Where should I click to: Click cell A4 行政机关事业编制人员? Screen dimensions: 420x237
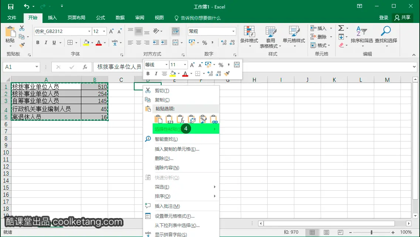click(46, 109)
